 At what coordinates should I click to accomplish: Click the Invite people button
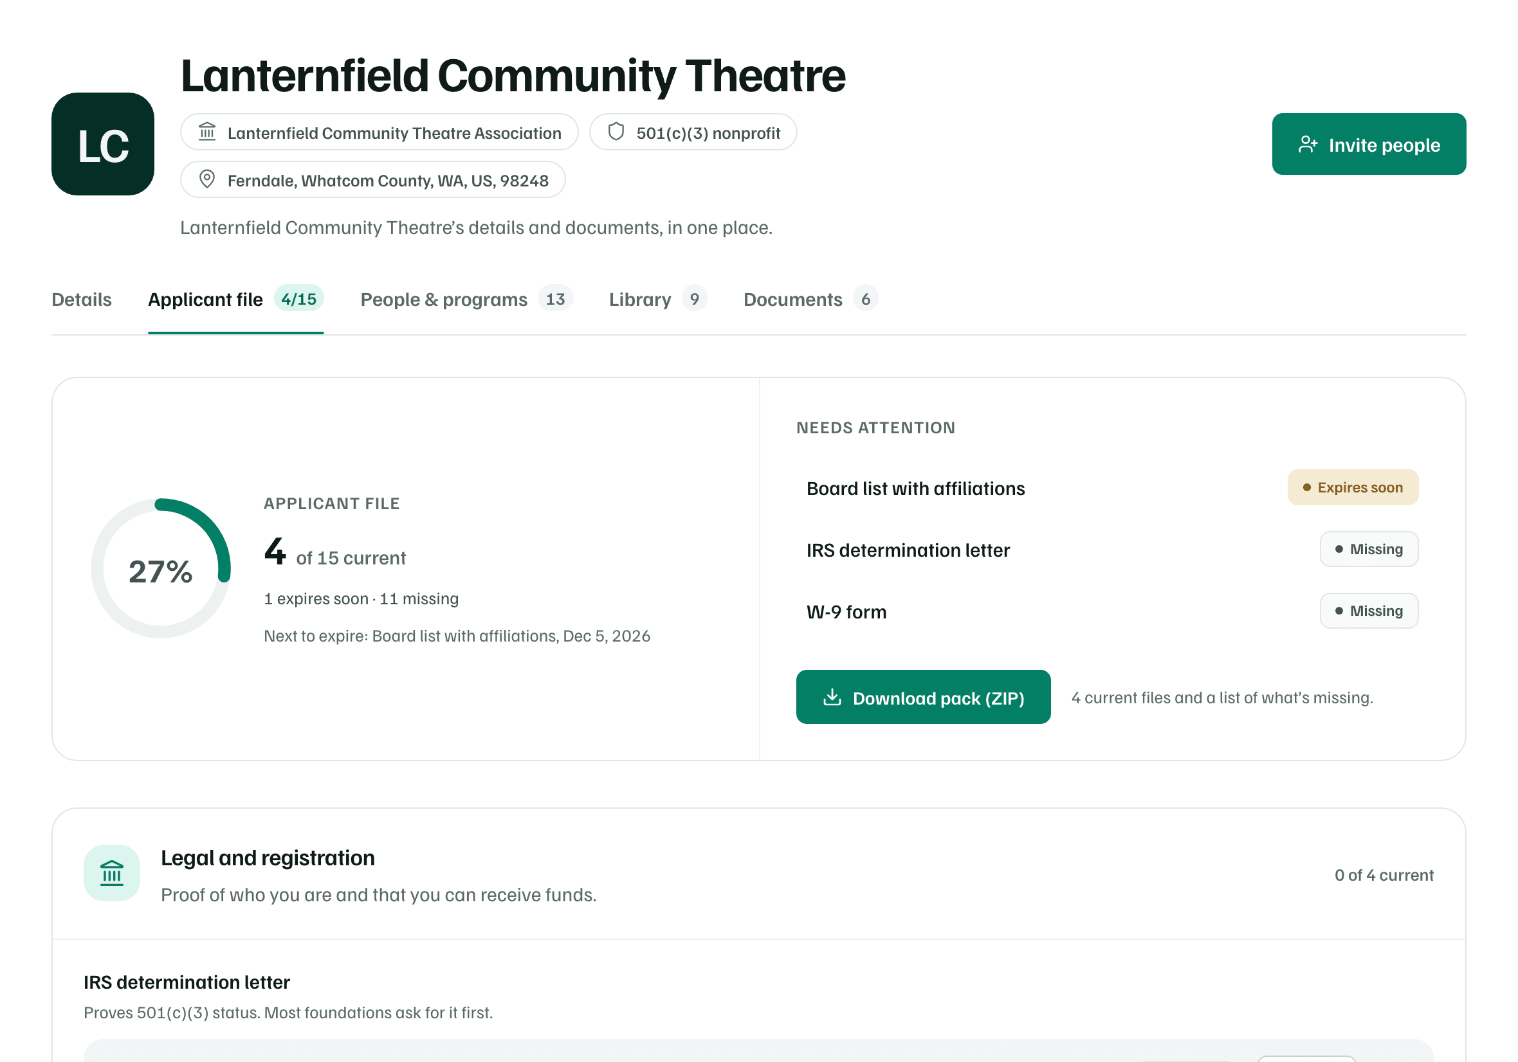coord(1369,144)
